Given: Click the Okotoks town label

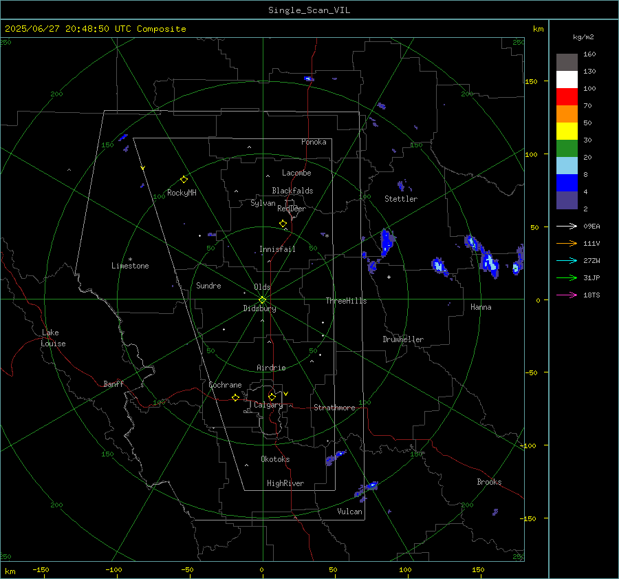Looking at the screenshot, I should point(275,459).
